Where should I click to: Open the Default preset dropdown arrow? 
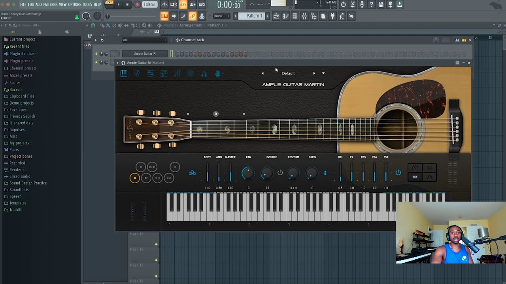(323, 73)
